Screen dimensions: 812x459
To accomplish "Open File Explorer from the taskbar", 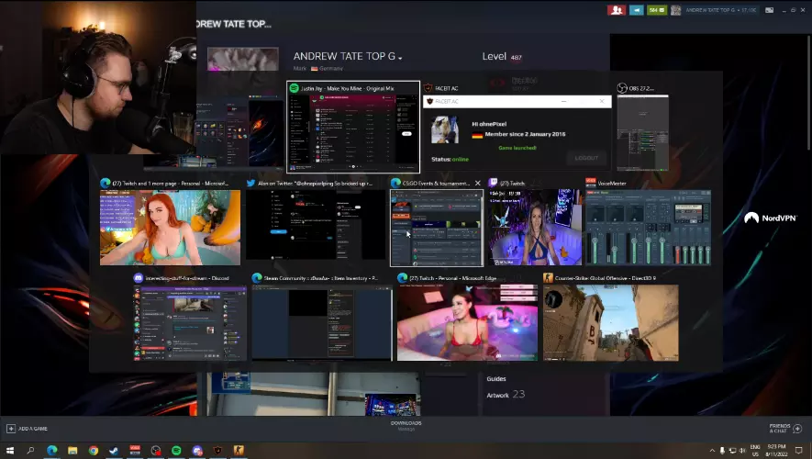I will (x=72, y=451).
